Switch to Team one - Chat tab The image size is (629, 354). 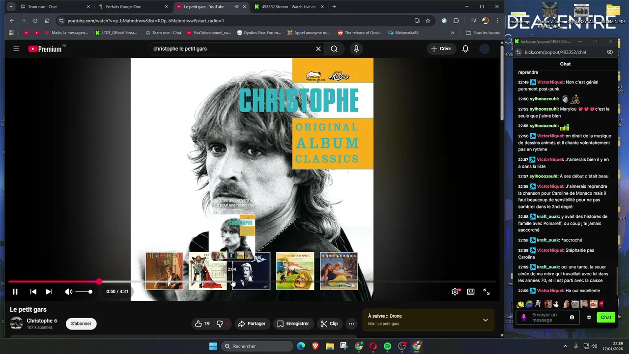(54, 7)
